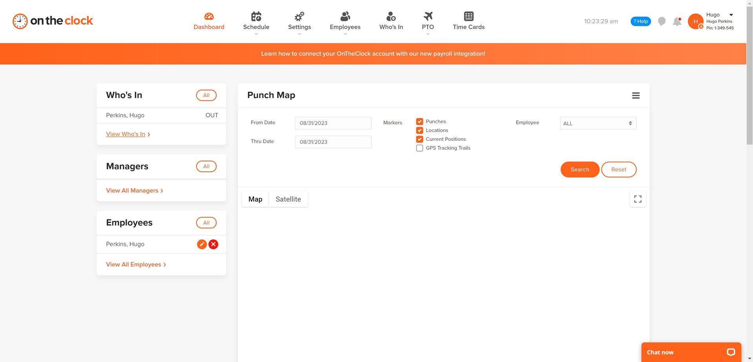The height and width of the screenshot is (362, 753).
Task: Uncheck the Locations marker checkbox
Action: (x=420, y=130)
